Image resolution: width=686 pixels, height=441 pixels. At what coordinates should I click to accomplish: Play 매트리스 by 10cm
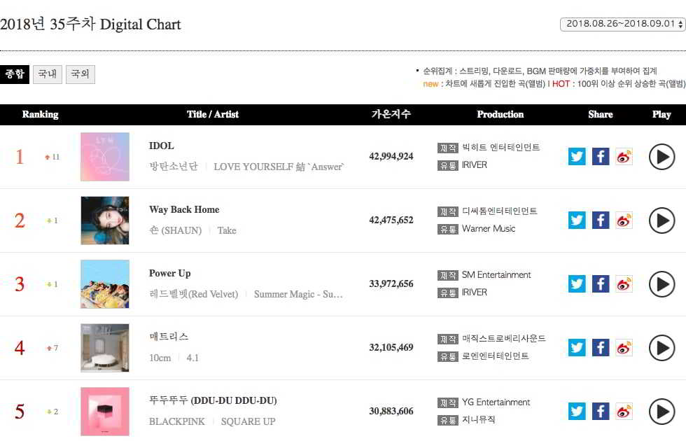(x=661, y=348)
